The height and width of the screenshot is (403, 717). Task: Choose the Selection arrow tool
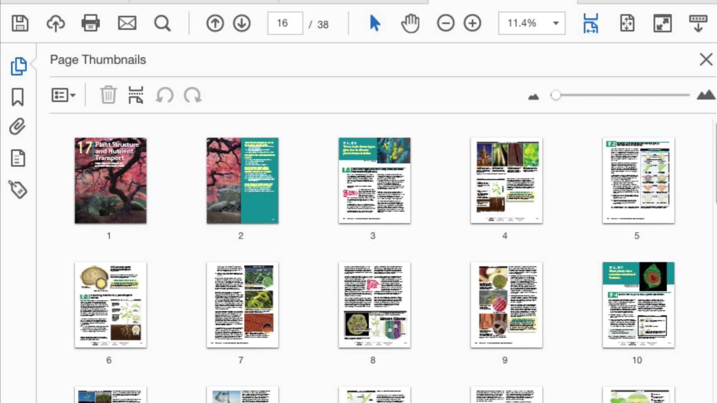point(375,24)
